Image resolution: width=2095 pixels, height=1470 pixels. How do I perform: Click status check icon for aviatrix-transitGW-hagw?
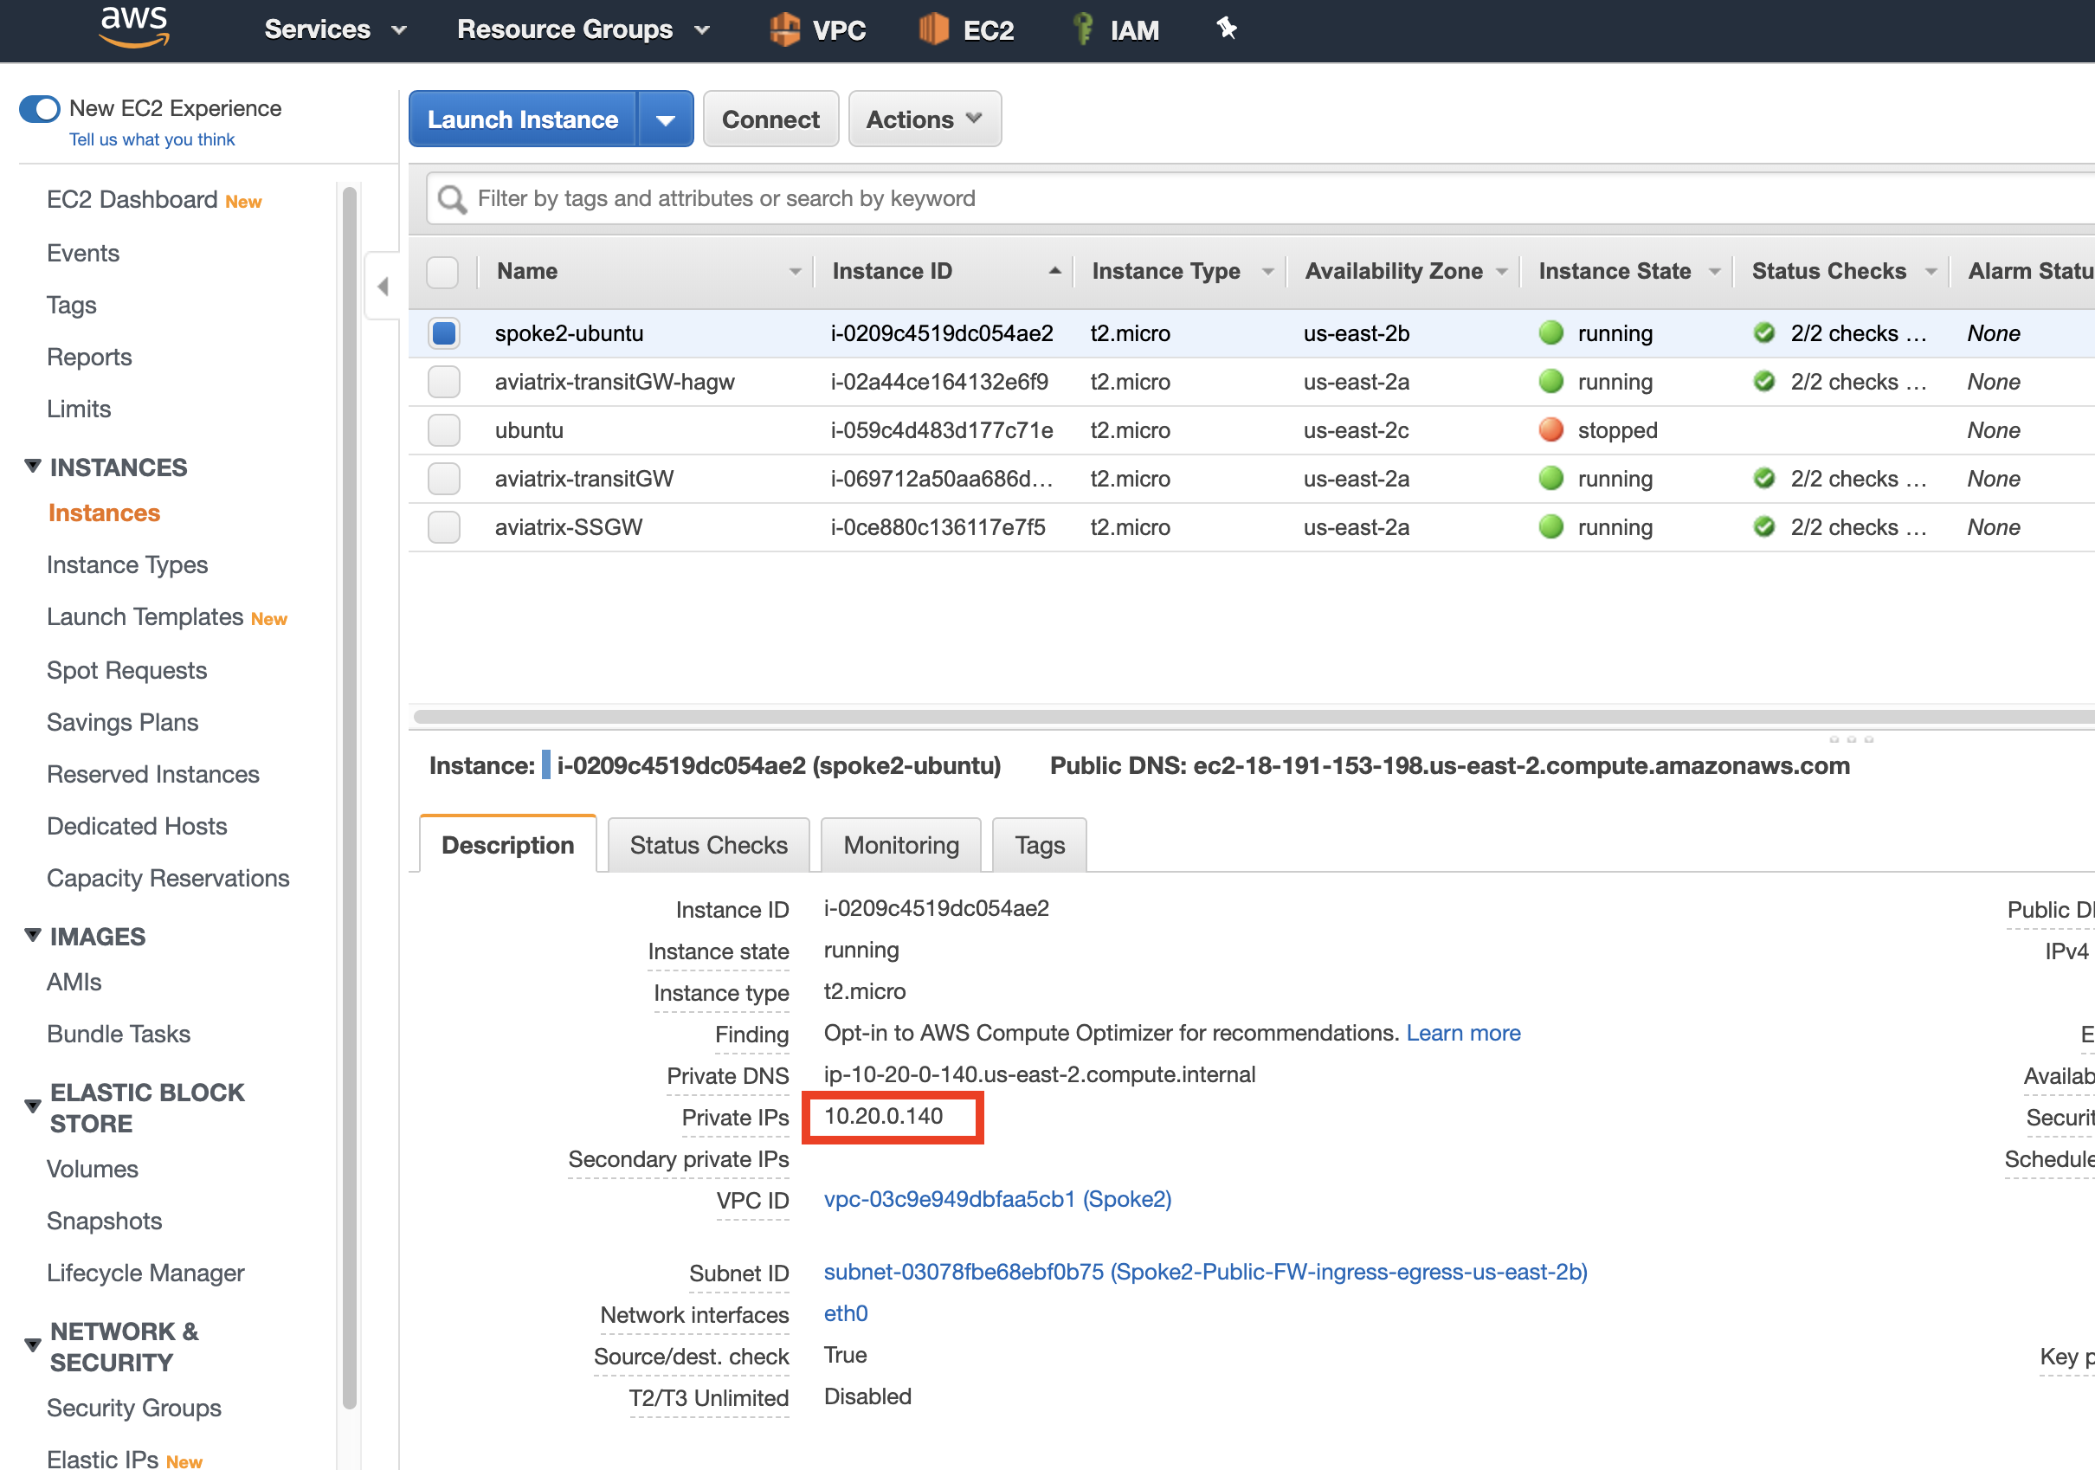(1763, 382)
